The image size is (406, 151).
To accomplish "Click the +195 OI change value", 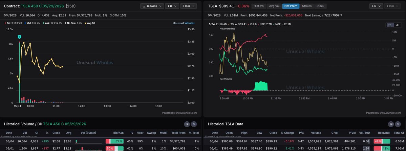I will 45,141.
